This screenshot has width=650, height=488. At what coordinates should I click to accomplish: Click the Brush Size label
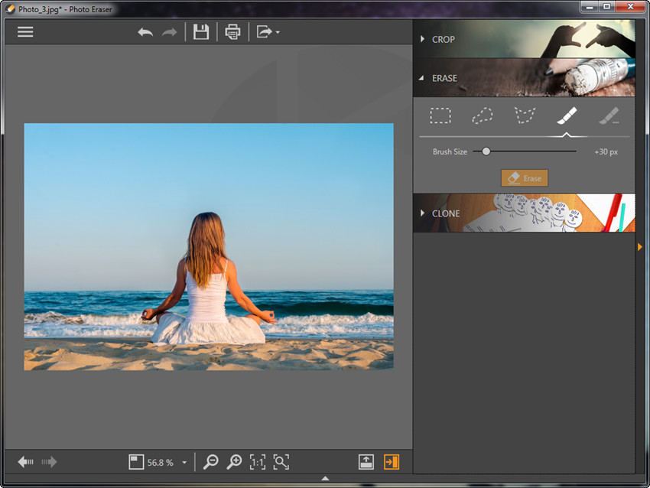click(450, 151)
